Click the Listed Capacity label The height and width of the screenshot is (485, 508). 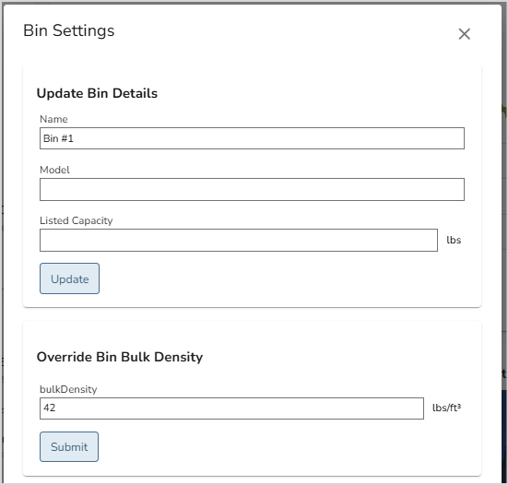tap(77, 220)
